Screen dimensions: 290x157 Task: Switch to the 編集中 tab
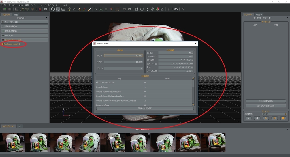click(x=259, y=14)
